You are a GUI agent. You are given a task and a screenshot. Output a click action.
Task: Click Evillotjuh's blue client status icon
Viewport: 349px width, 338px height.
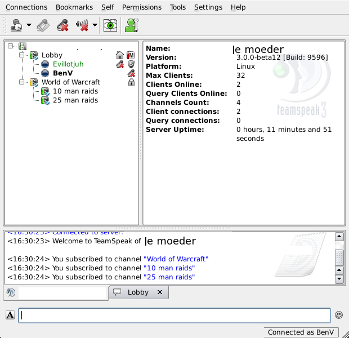[45, 64]
